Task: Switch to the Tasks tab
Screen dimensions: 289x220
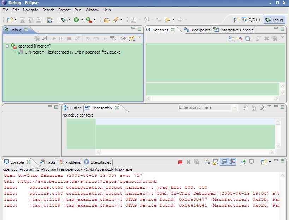Action: point(48,162)
